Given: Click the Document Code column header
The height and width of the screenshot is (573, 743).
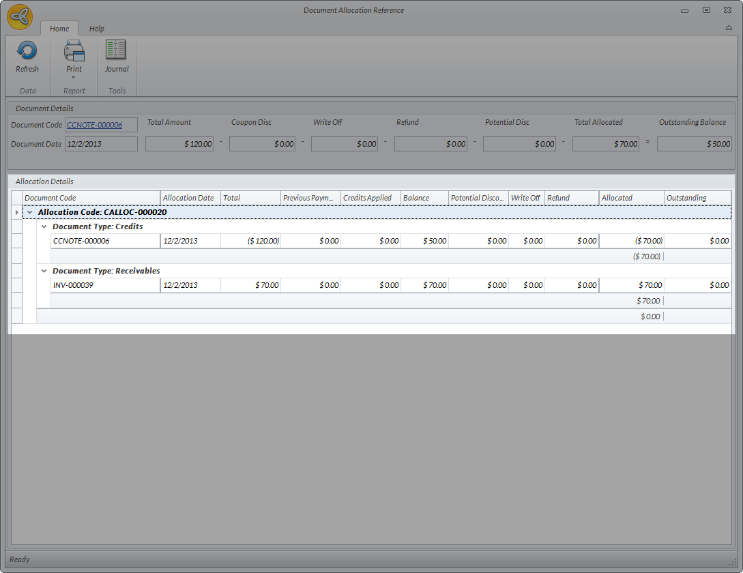Looking at the screenshot, I should click(x=91, y=198).
